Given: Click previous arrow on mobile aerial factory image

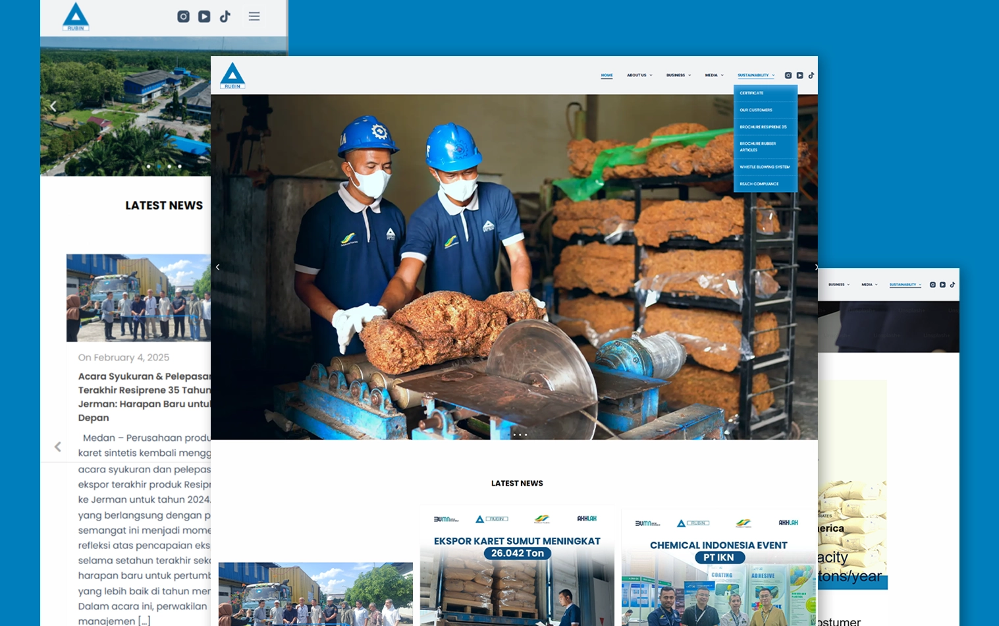Looking at the screenshot, I should tap(53, 106).
